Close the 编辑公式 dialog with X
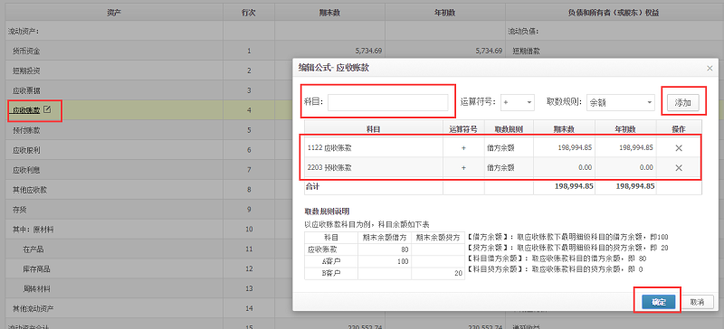Viewport: 724px width, 329px height. pyautogui.click(x=710, y=69)
